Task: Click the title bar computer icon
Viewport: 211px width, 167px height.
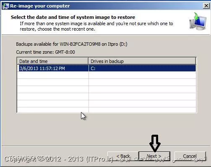Action: pos(6,6)
